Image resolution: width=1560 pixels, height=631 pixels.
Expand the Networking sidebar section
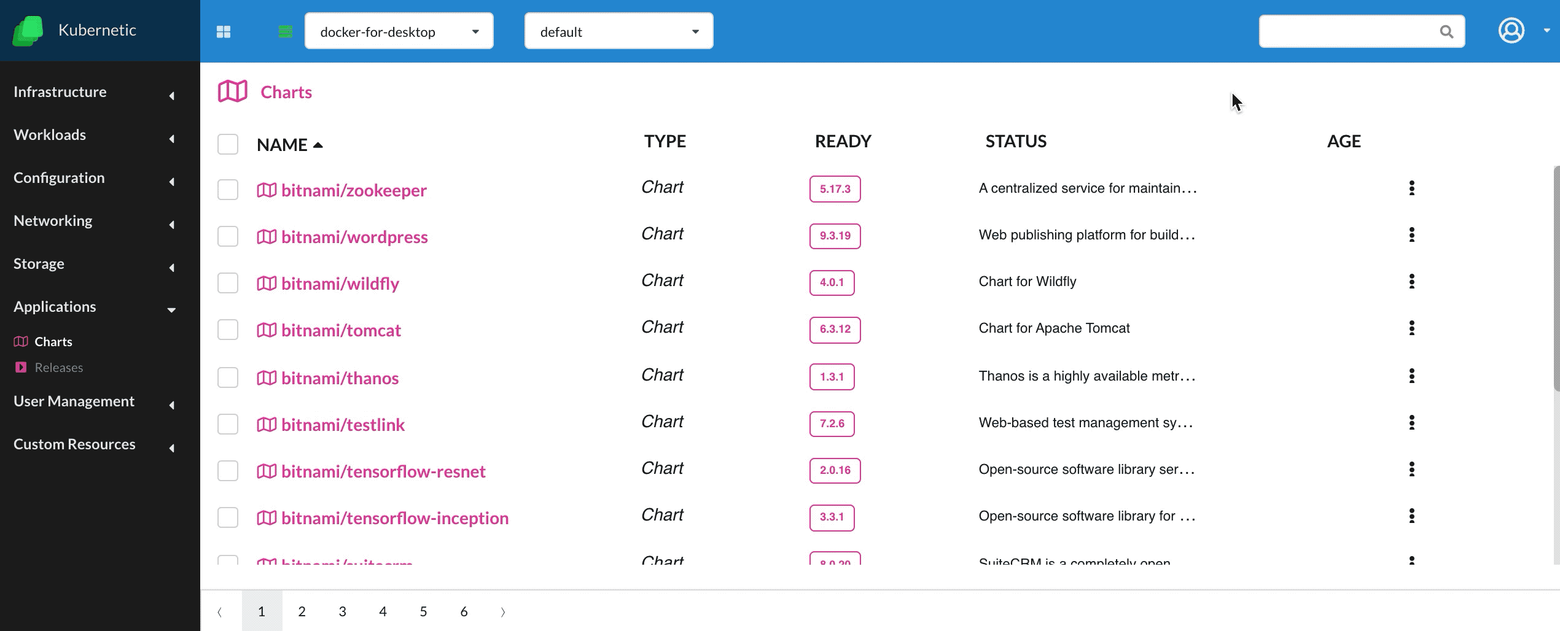pyautogui.click(x=95, y=221)
